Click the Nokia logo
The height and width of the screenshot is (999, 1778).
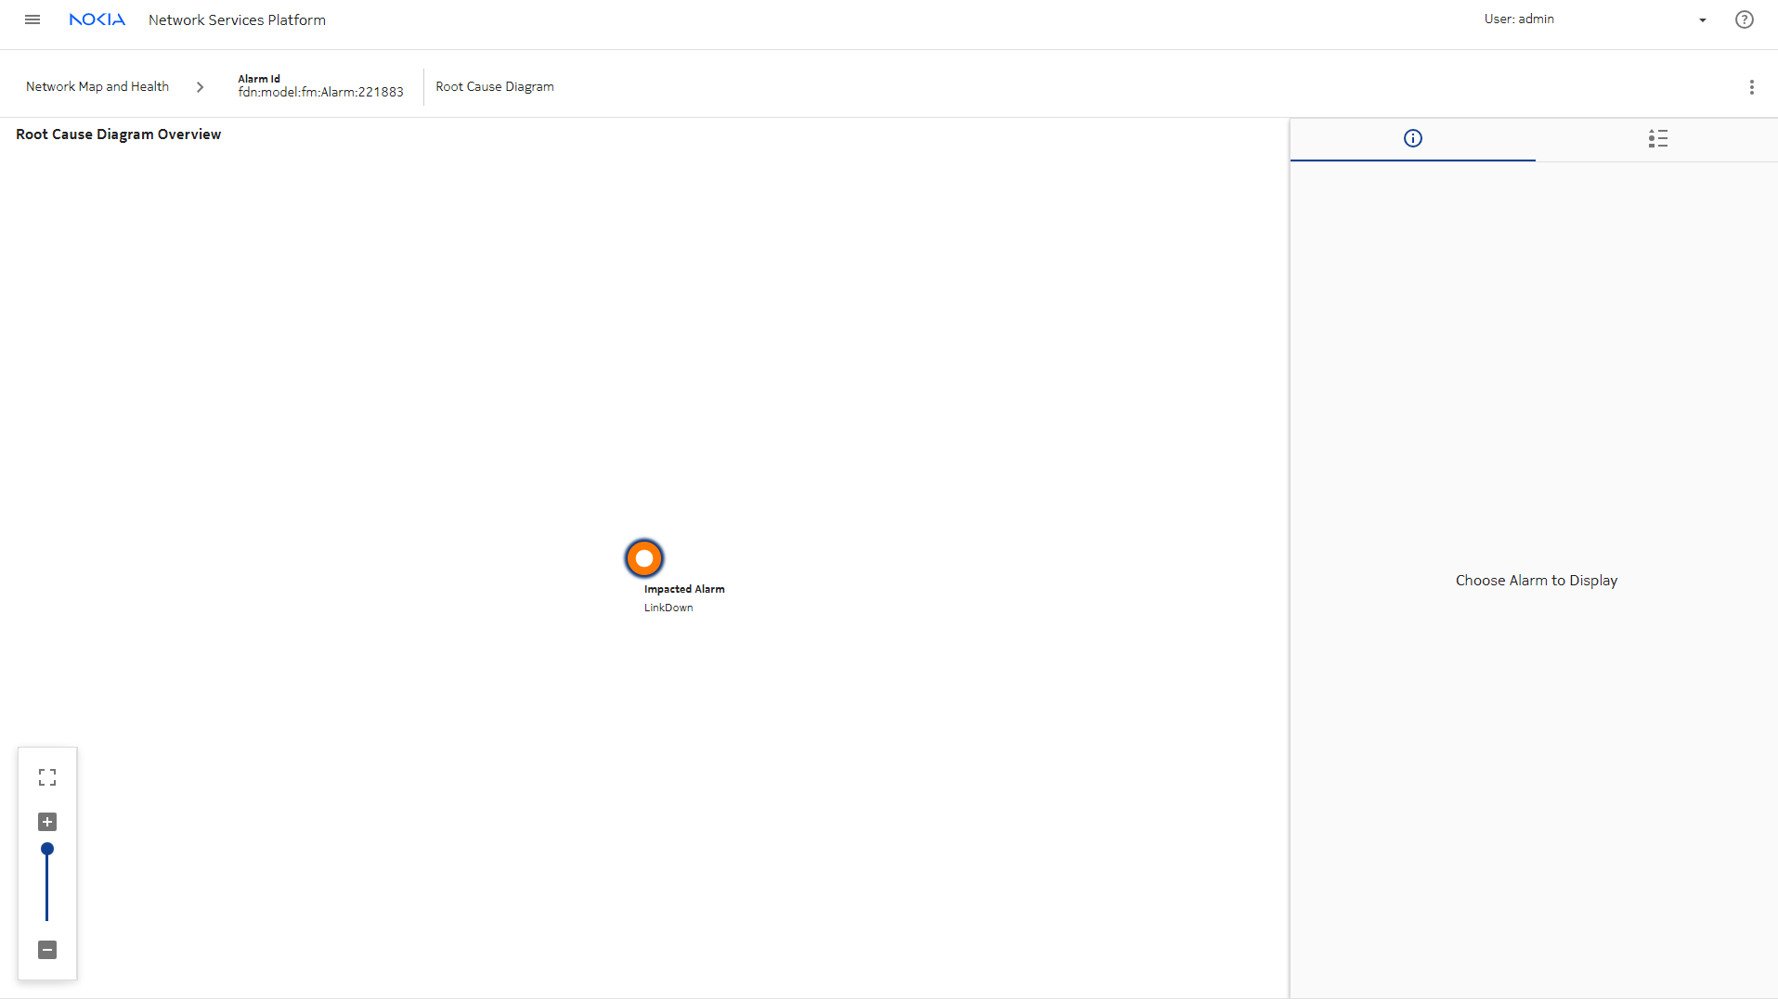(97, 19)
